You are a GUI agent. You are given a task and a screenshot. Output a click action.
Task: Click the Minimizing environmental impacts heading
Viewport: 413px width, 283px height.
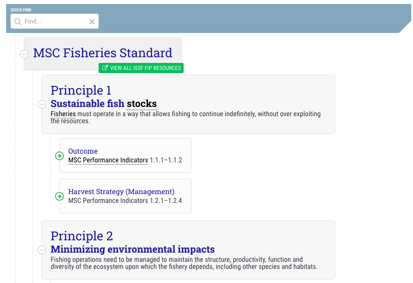[133, 249]
